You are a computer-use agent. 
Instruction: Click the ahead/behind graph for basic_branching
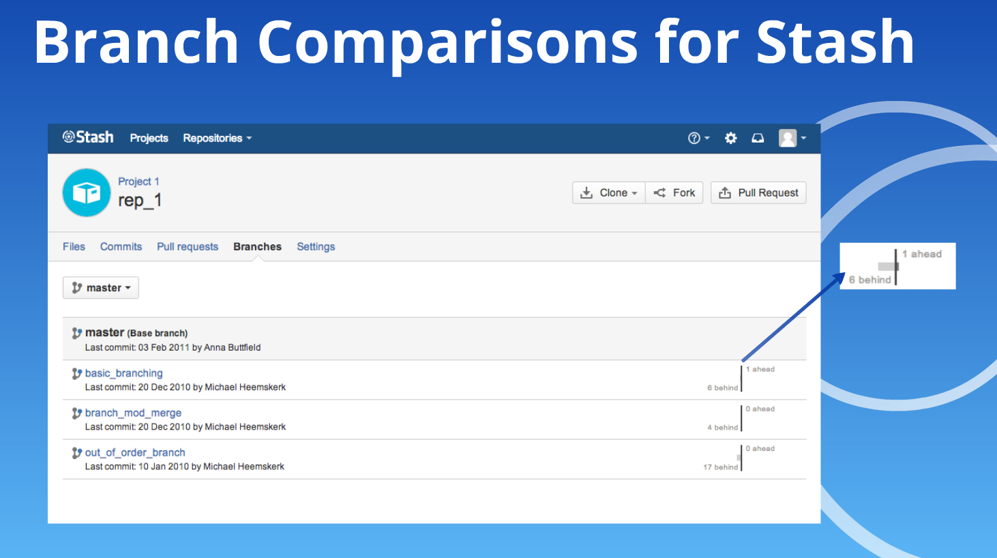coord(741,379)
